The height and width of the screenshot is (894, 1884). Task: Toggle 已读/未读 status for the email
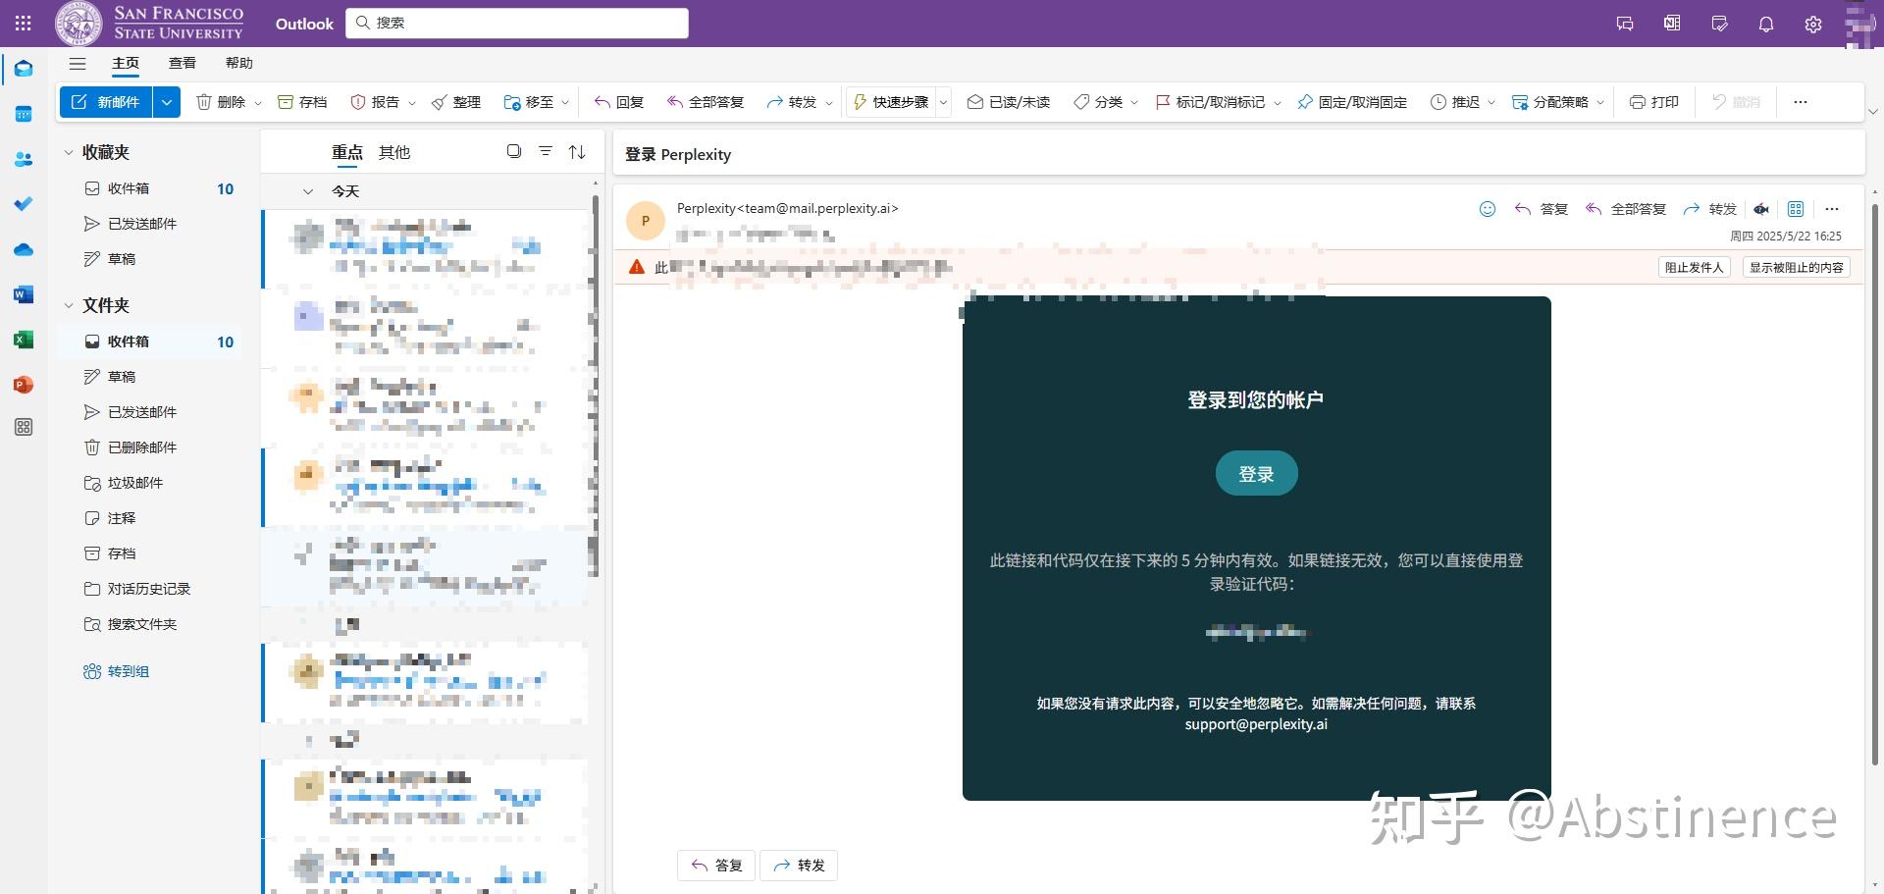(x=1008, y=101)
